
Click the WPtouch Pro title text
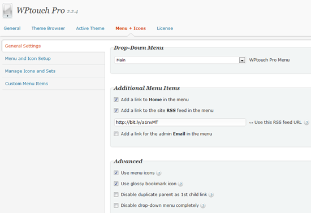tap(41, 11)
